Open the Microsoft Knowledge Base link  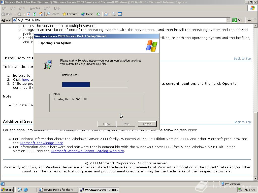pyautogui.click(x=42, y=143)
